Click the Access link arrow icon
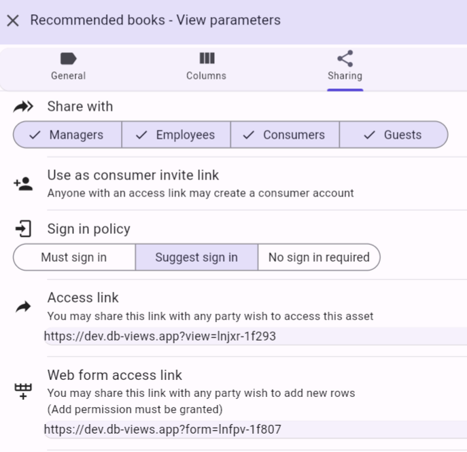This screenshot has width=467, height=452. (x=23, y=307)
